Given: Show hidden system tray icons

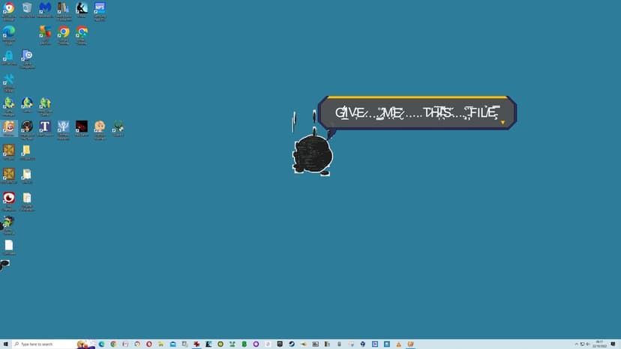Looking at the screenshot, I should 576,345.
